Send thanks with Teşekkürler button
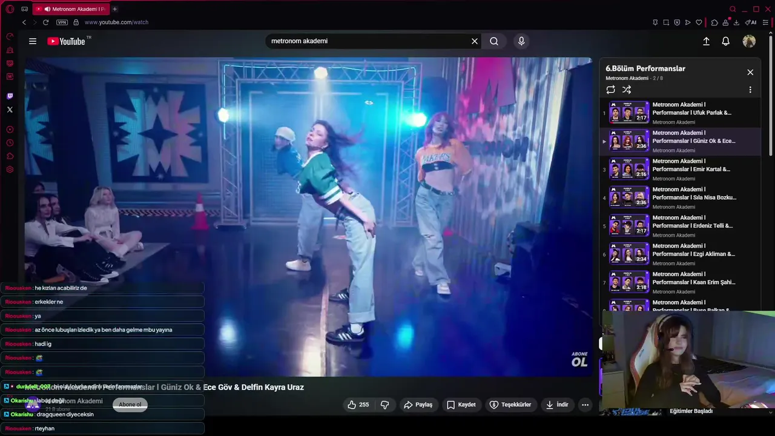 (x=510, y=405)
